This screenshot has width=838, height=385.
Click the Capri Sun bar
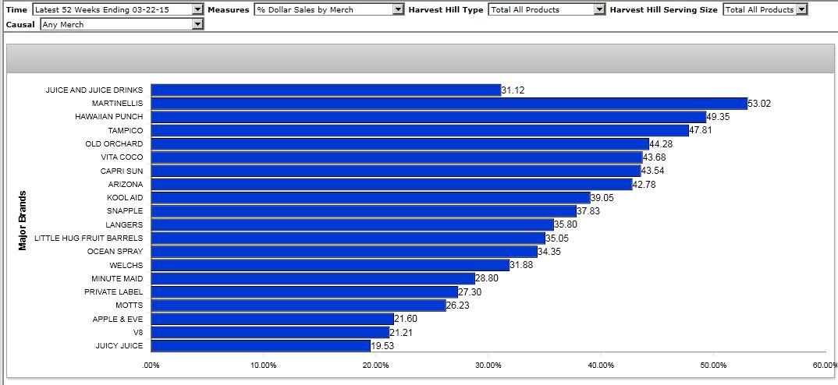pyautogui.click(x=396, y=171)
